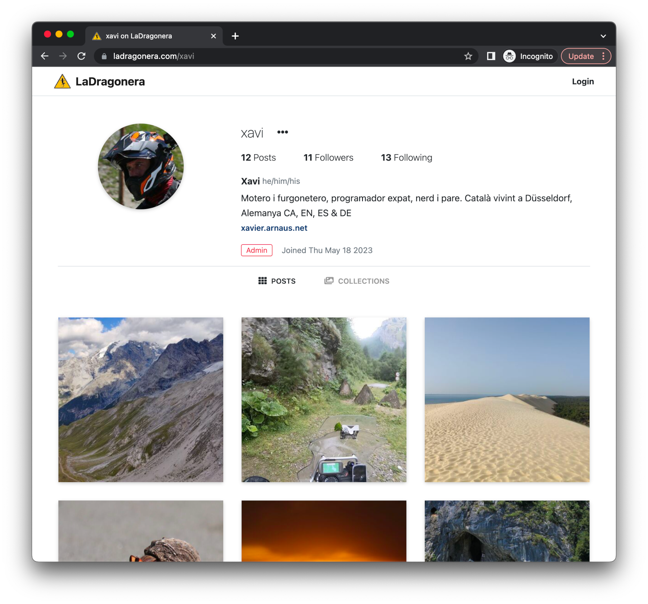The width and height of the screenshot is (648, 604).
Task: Select the POSTS tab
Action: click(277, 281)
